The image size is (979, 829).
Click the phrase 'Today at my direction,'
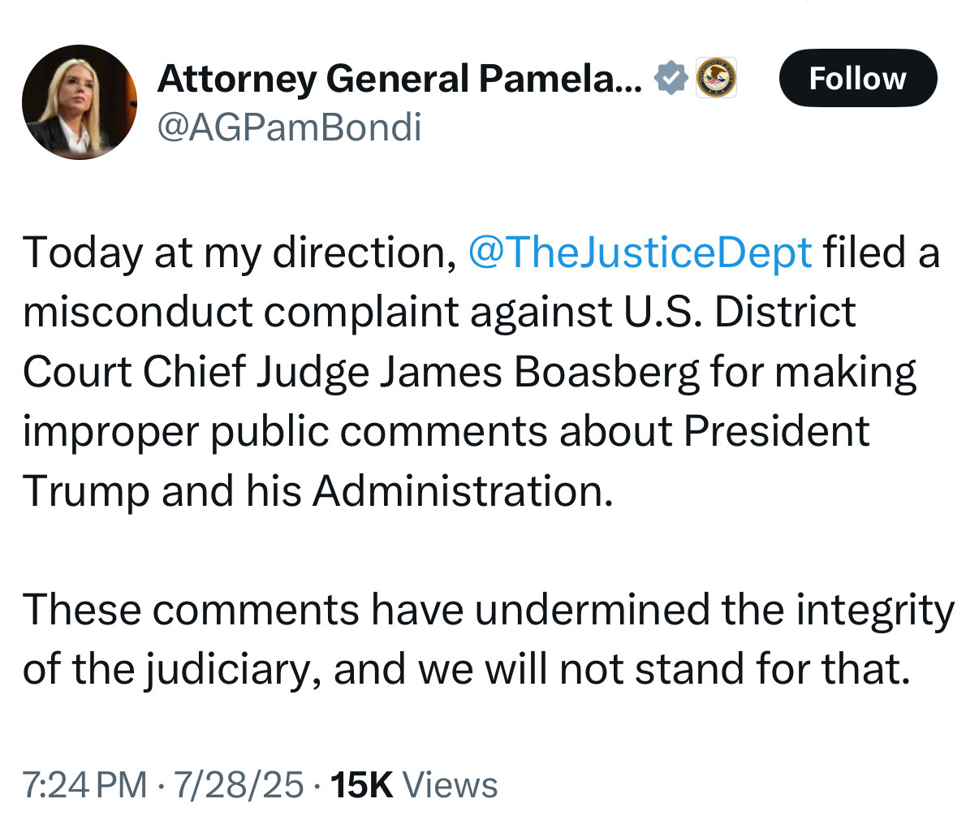point(239,253)
